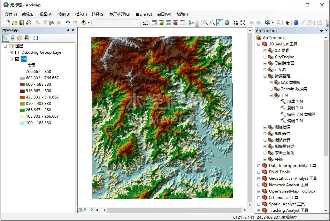Select the Select Elements arrow tool

[x=287, y=22]
